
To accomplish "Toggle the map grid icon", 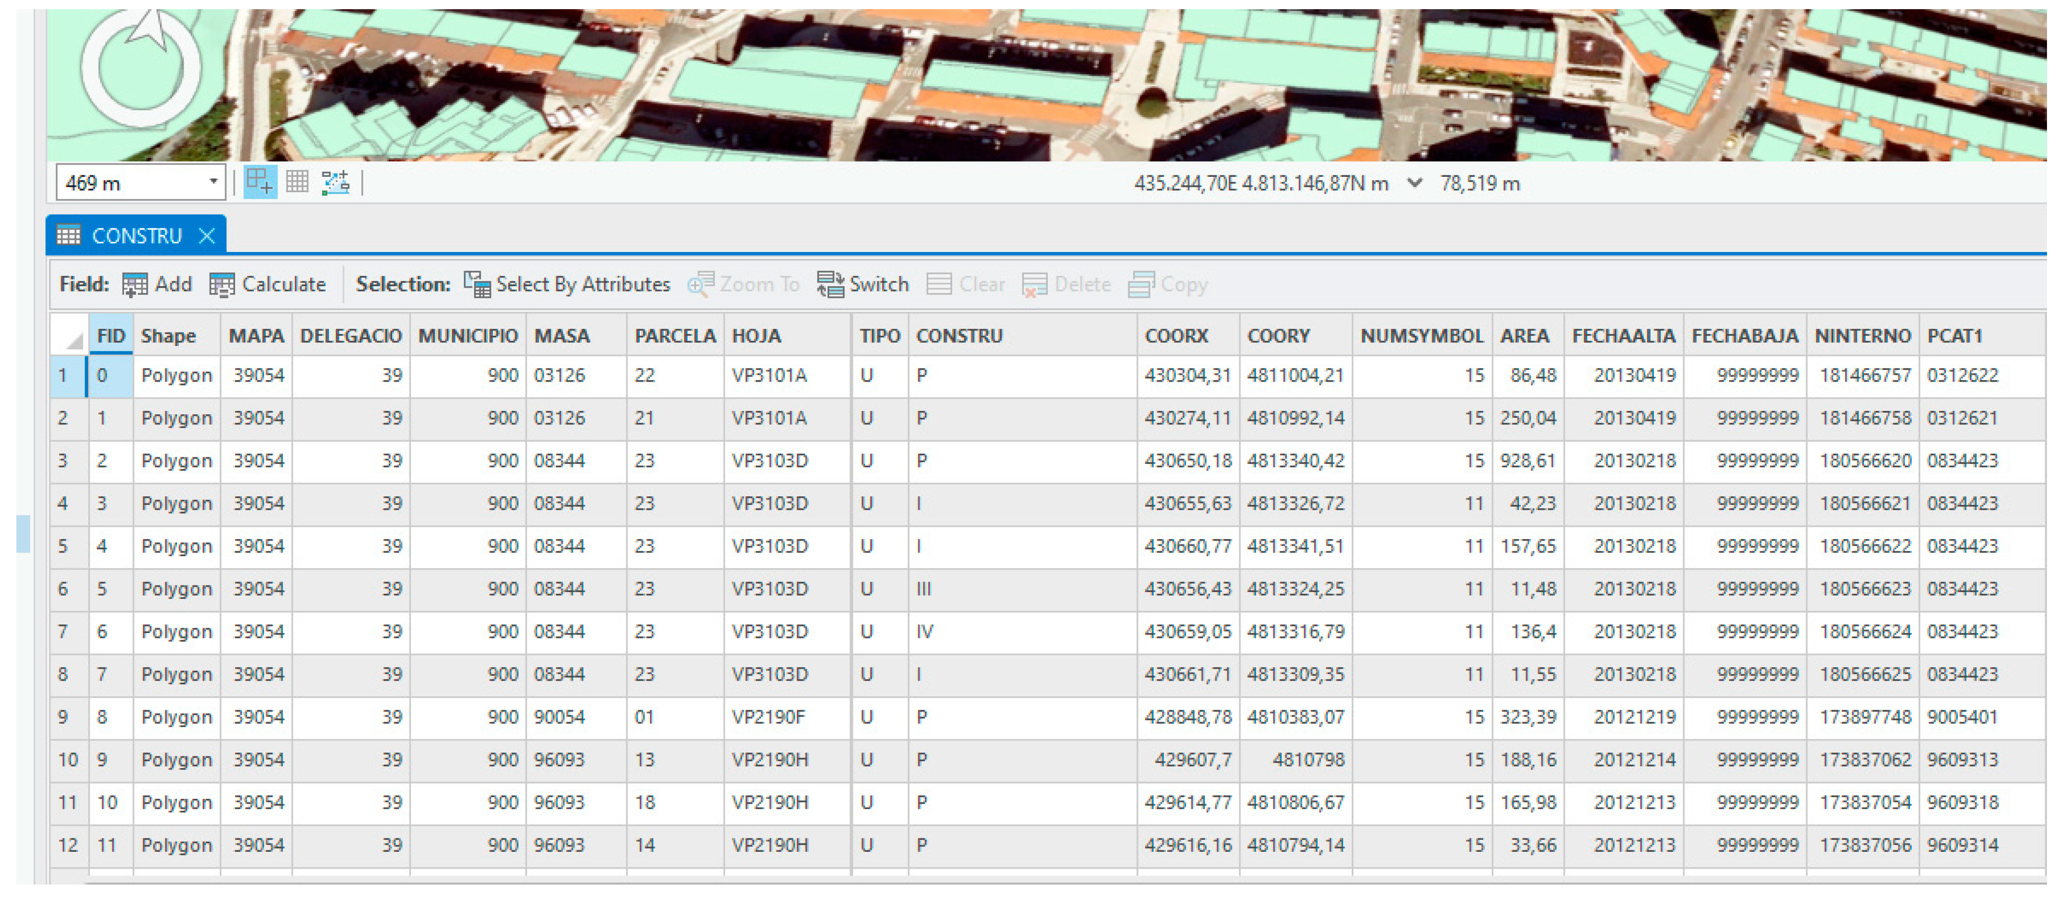I will pos(297,183).
